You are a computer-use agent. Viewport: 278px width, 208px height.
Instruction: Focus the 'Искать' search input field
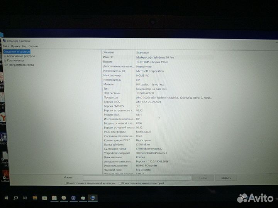point(137,178)
